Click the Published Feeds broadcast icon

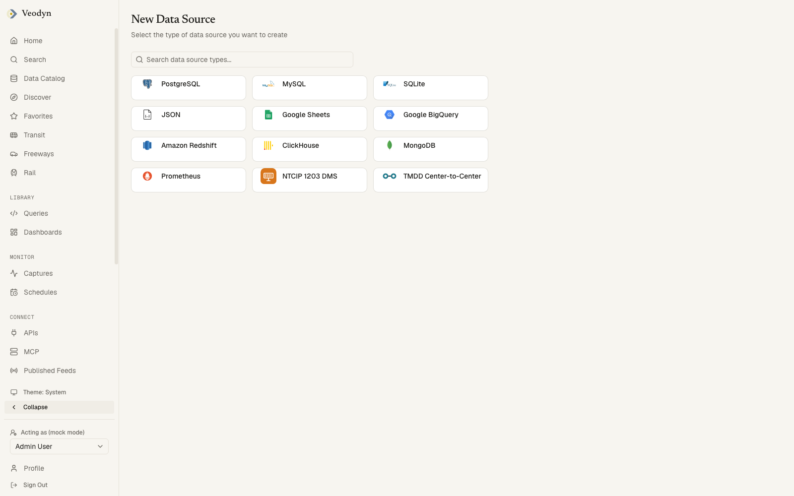tap(14, 371)
